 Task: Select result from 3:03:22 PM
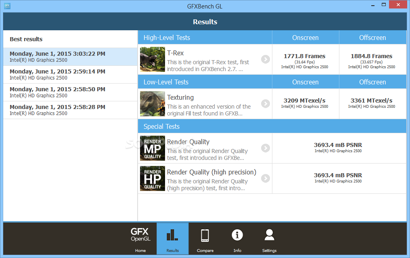point(70,57)
